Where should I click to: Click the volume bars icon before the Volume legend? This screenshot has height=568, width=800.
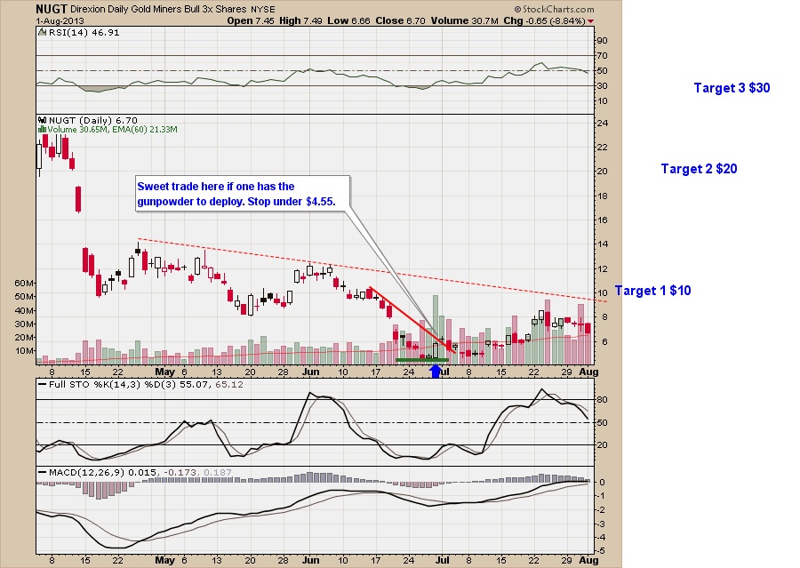coord(43,130)
